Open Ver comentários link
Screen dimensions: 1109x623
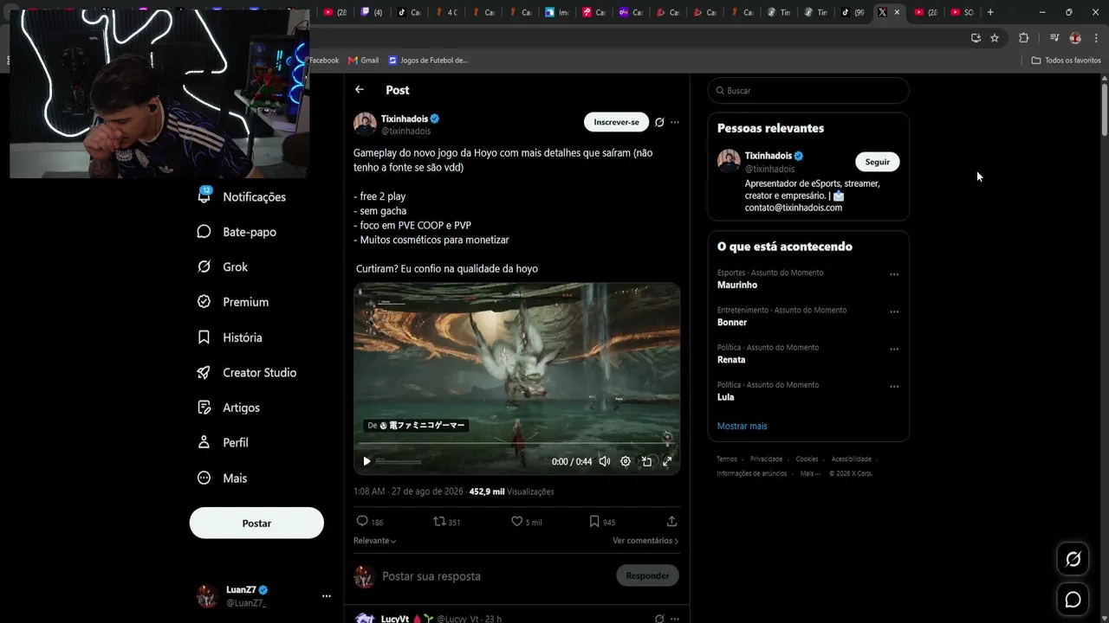(645, 541)
